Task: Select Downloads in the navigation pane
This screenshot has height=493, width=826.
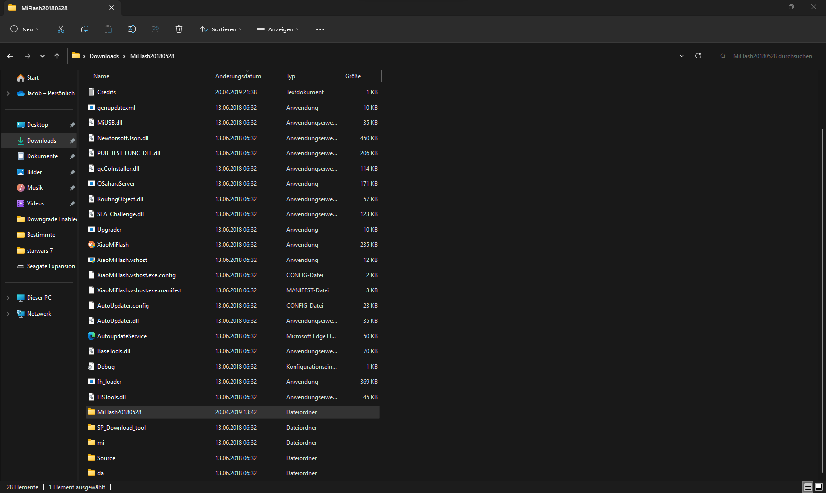Action: [41, 141]
